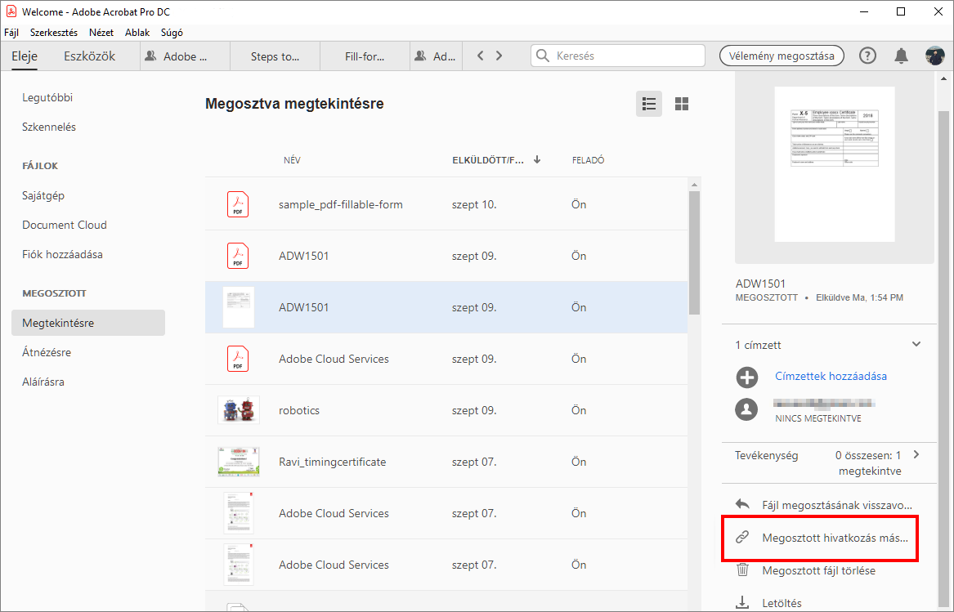Open the Help question mark icon

[x=867, y=56]
